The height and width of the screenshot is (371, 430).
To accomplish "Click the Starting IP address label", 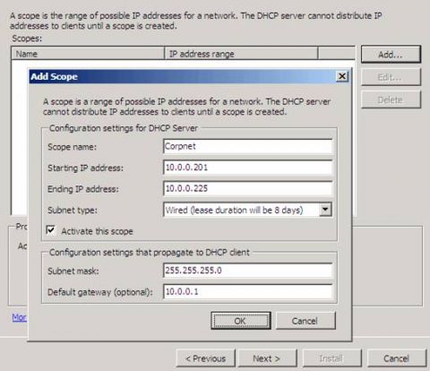I will pyautogui.click(x=85, y=168).
